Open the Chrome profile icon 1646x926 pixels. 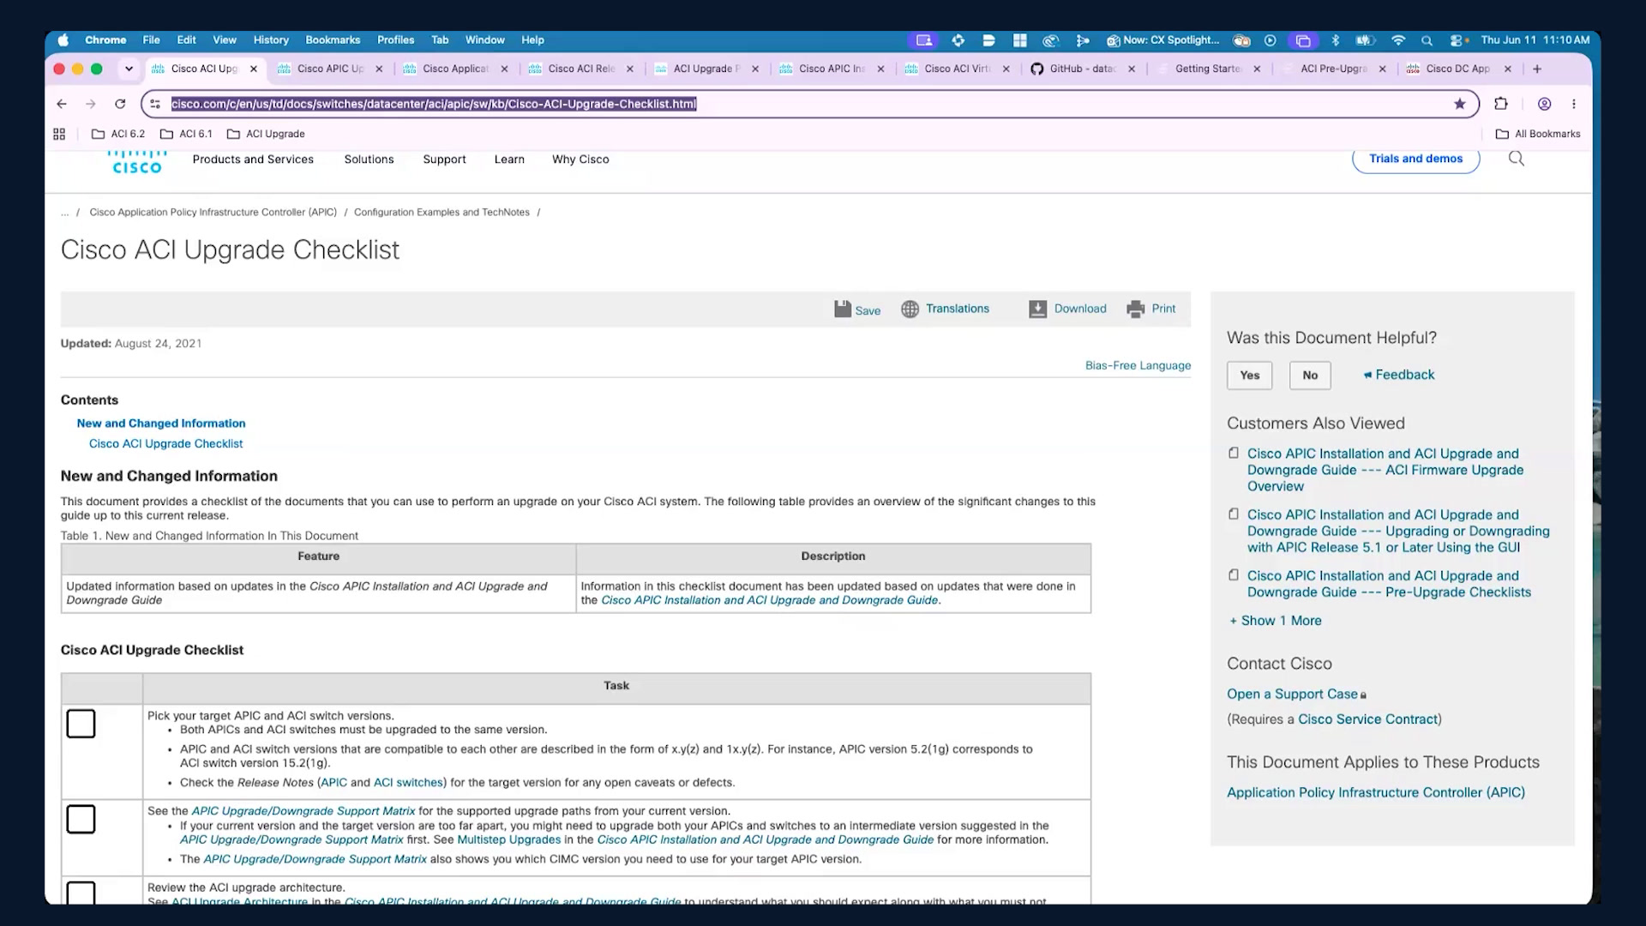[1544, 104]
